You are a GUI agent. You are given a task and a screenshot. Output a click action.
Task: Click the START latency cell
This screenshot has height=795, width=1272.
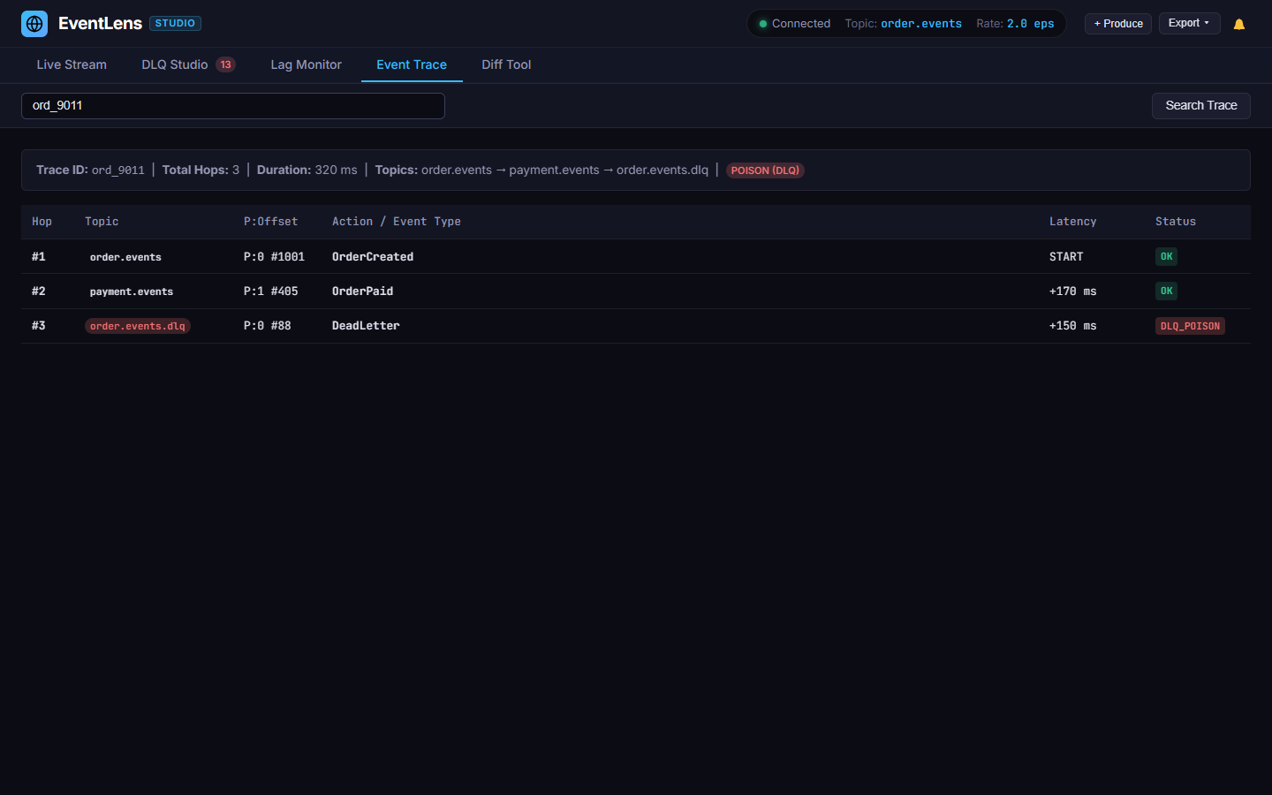pos(1066,256)
